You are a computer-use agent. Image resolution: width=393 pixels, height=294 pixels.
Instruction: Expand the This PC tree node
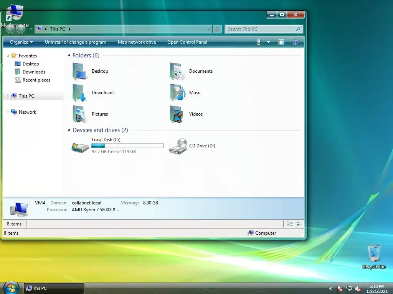point(8,96)
